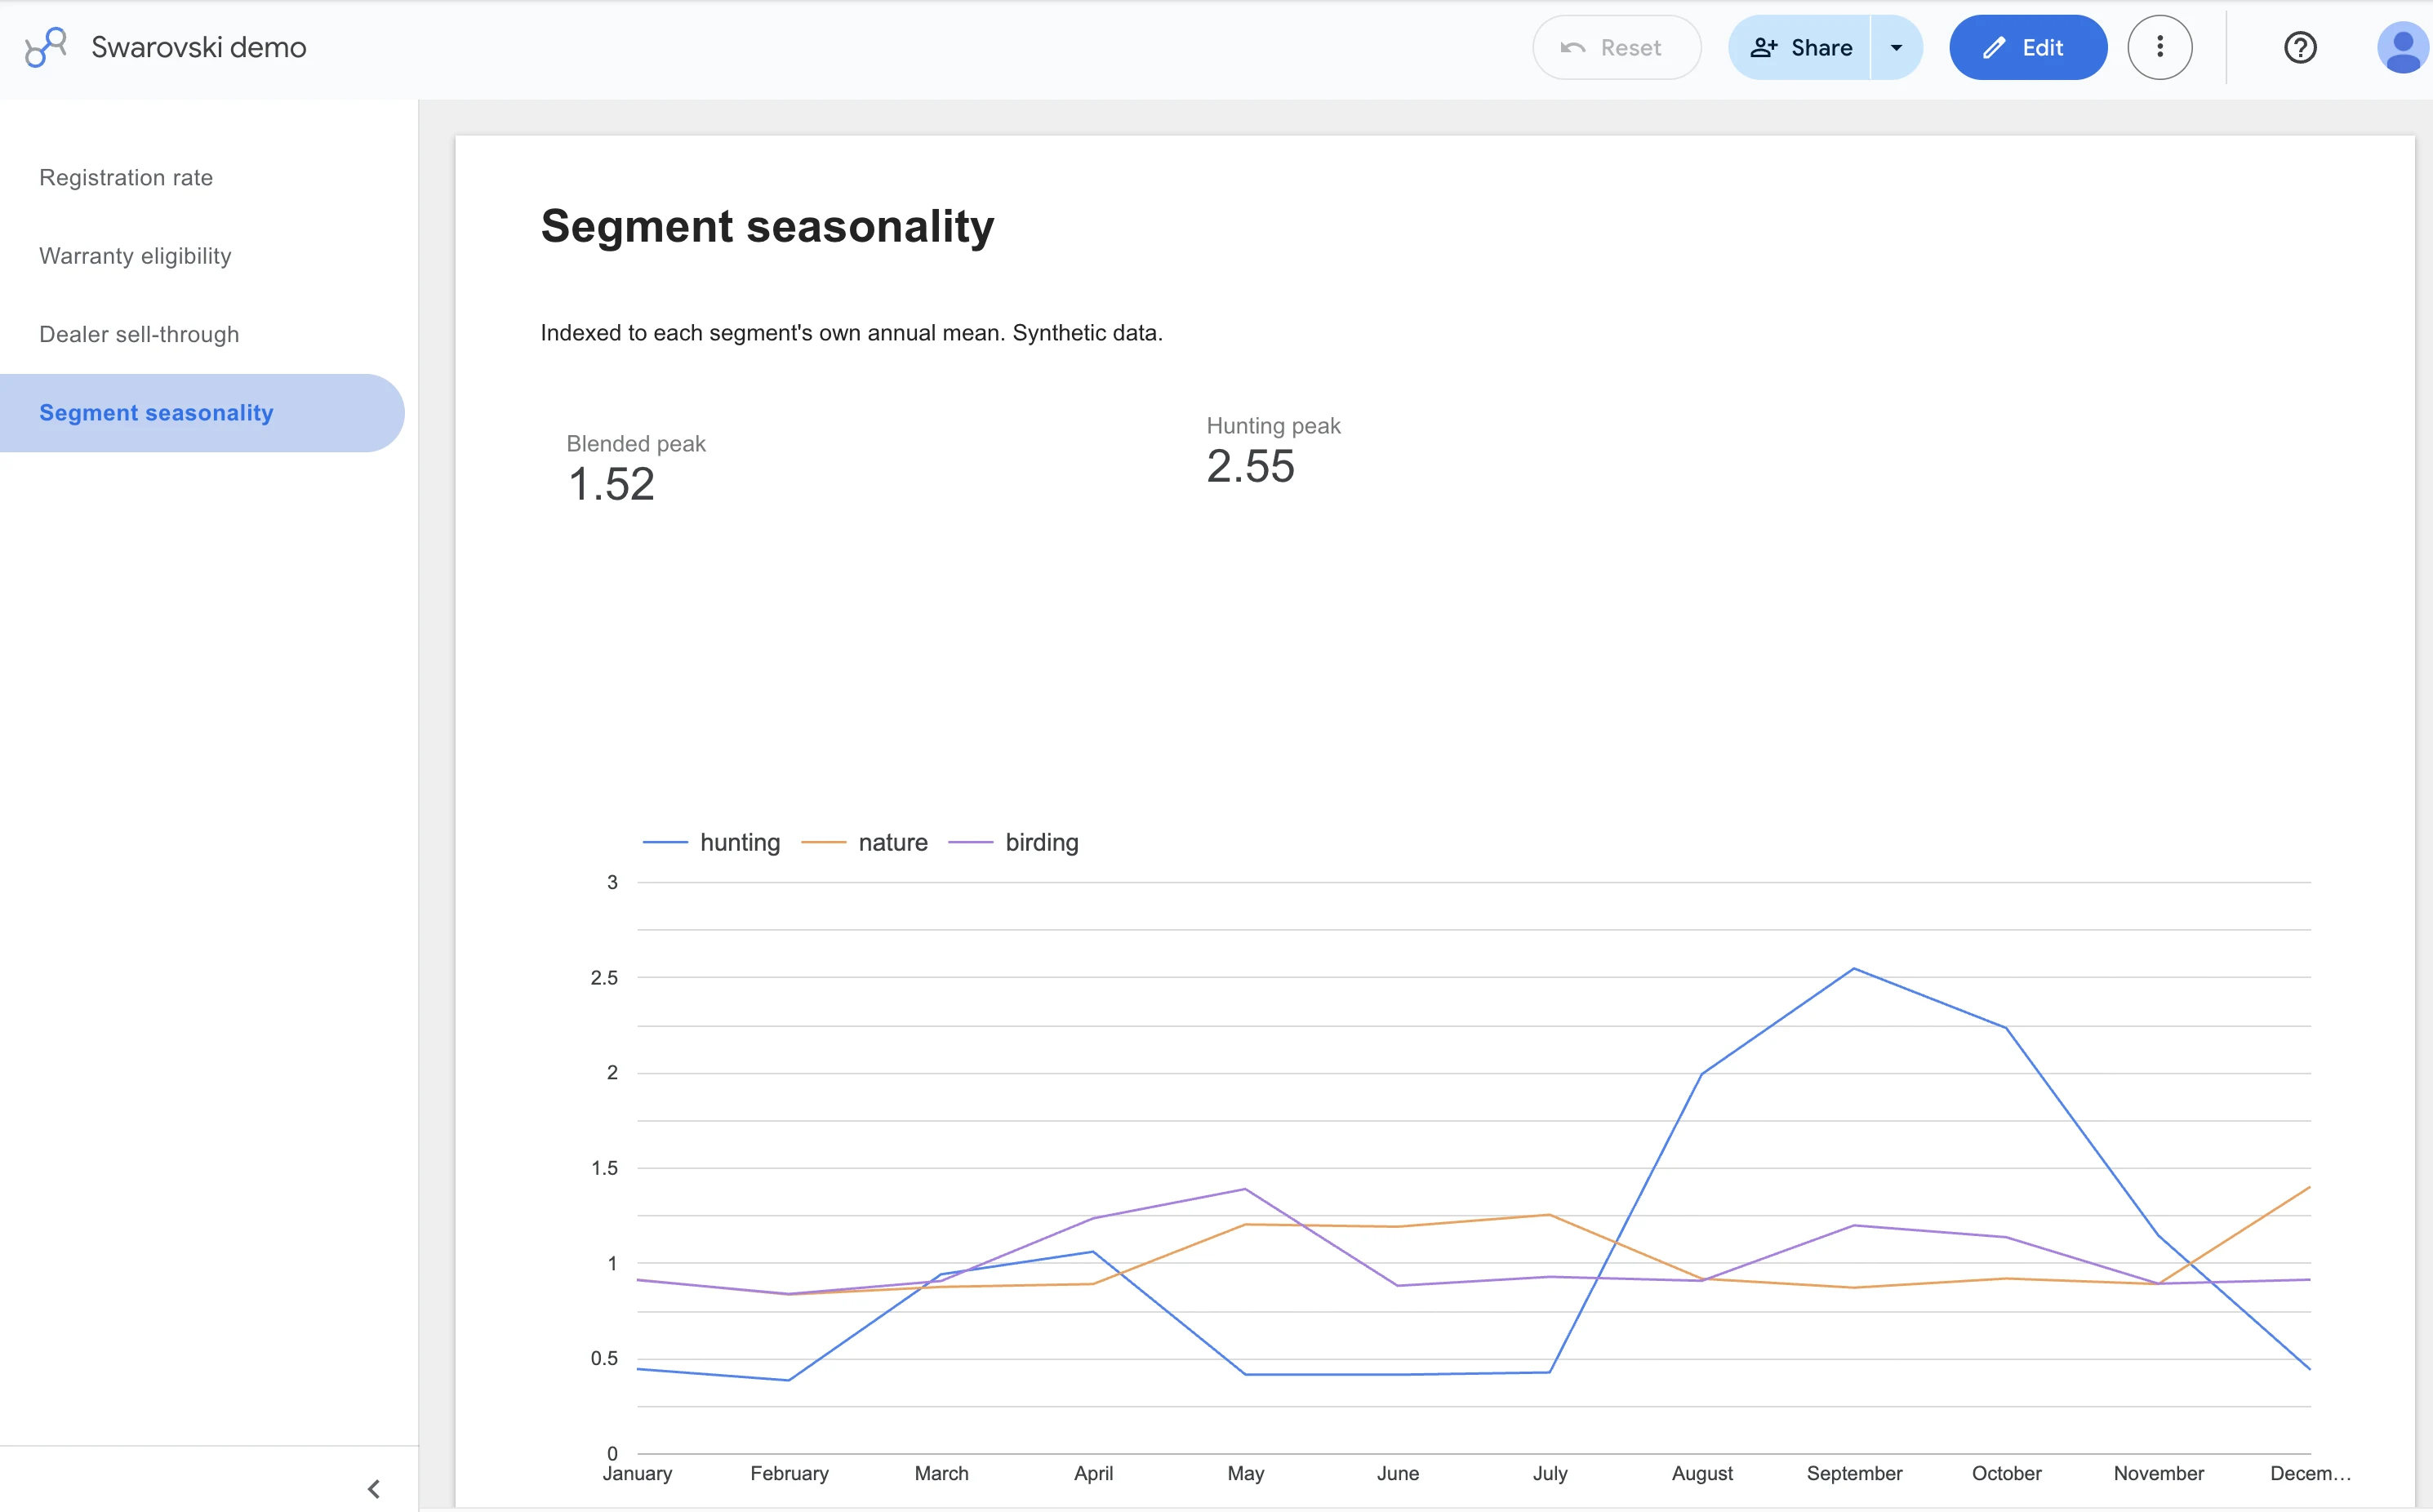
Task: Click the Blended peak label
Action: (636, 444)
